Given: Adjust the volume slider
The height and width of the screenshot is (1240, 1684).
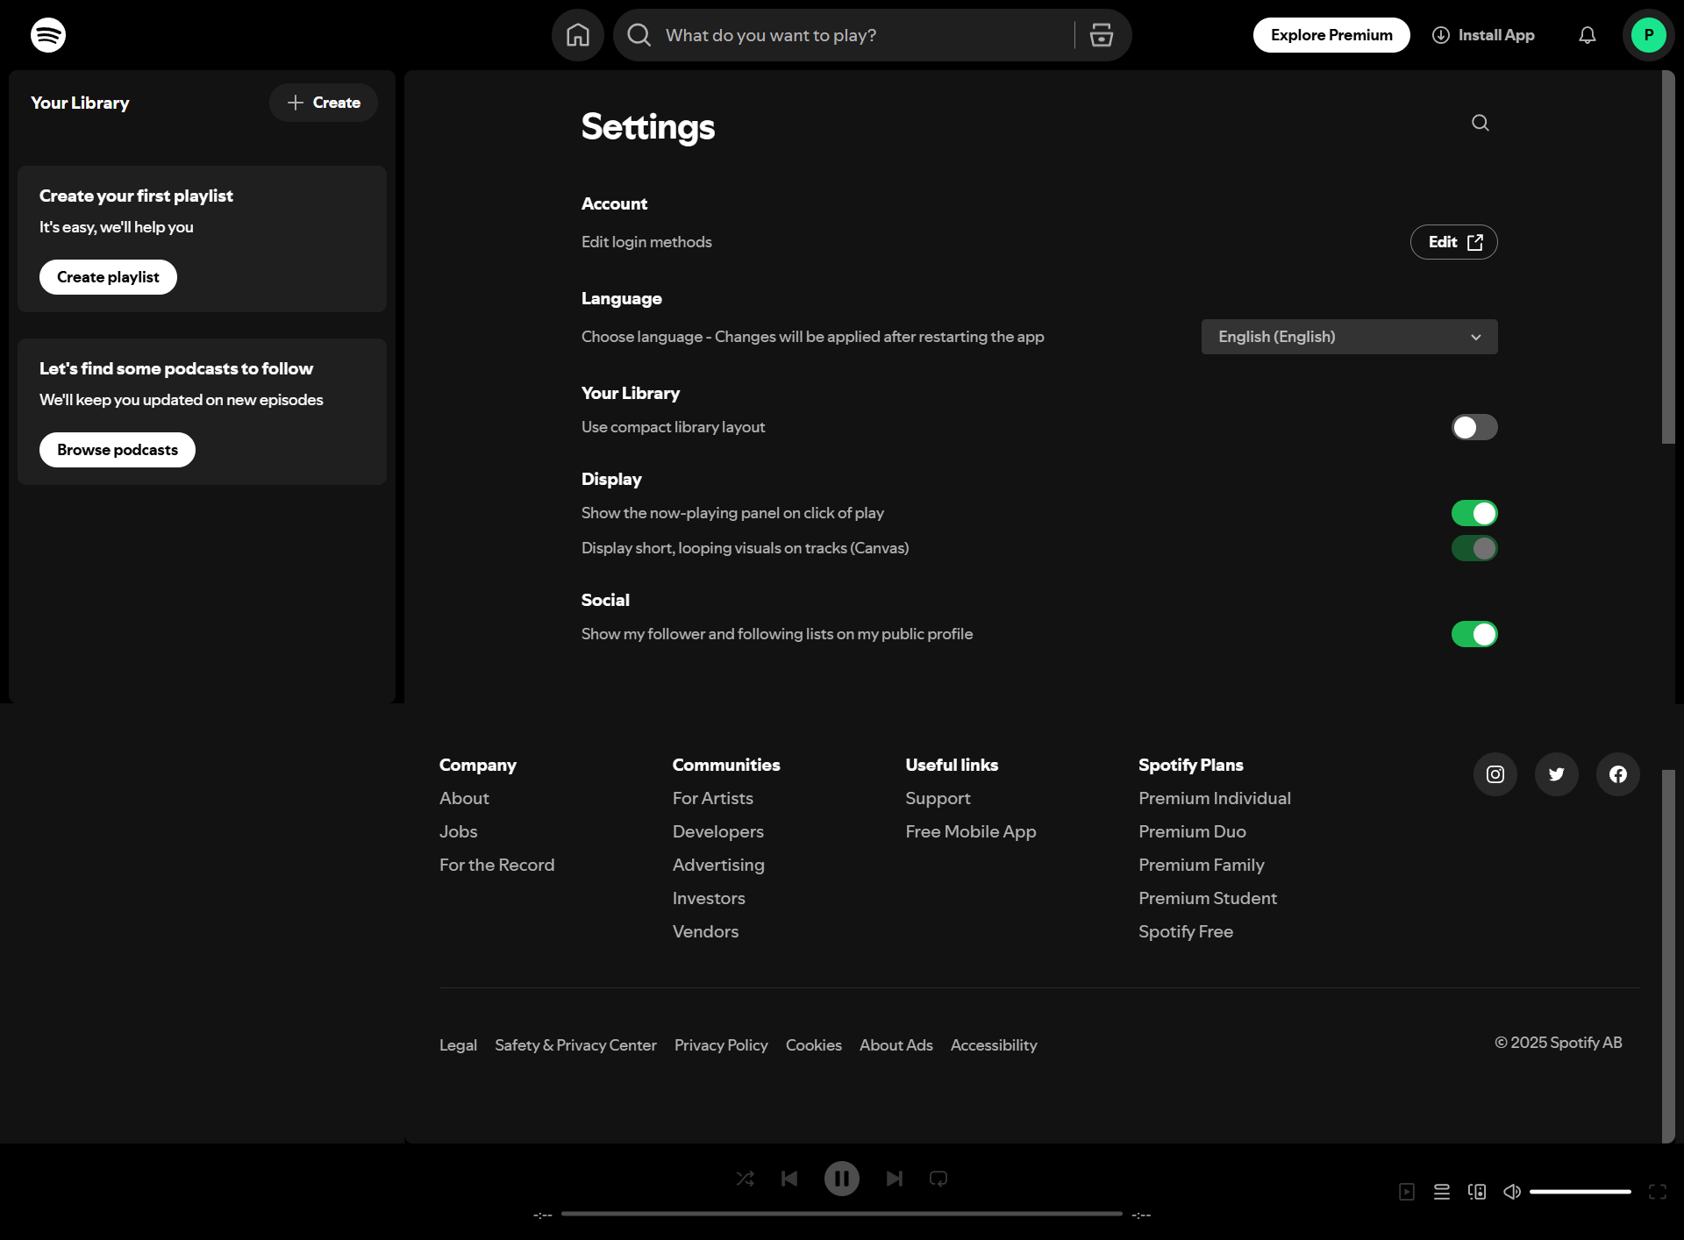Looking at the screenshot, I should 1581,1192.
